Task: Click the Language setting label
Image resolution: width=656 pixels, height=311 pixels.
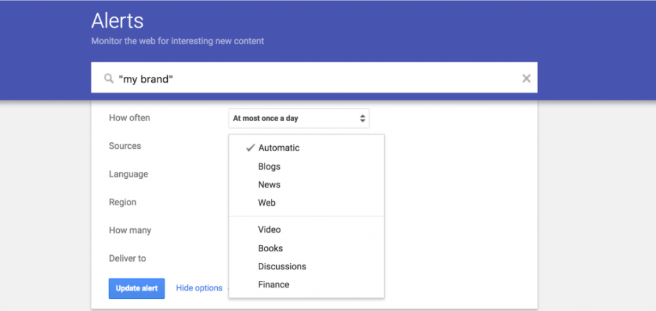Action: pos(128,174)
